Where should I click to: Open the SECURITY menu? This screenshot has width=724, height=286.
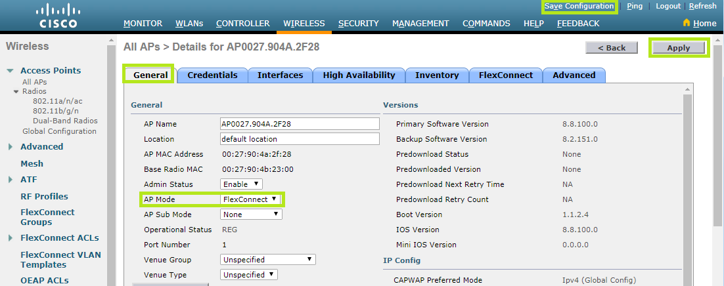point(358,24)
